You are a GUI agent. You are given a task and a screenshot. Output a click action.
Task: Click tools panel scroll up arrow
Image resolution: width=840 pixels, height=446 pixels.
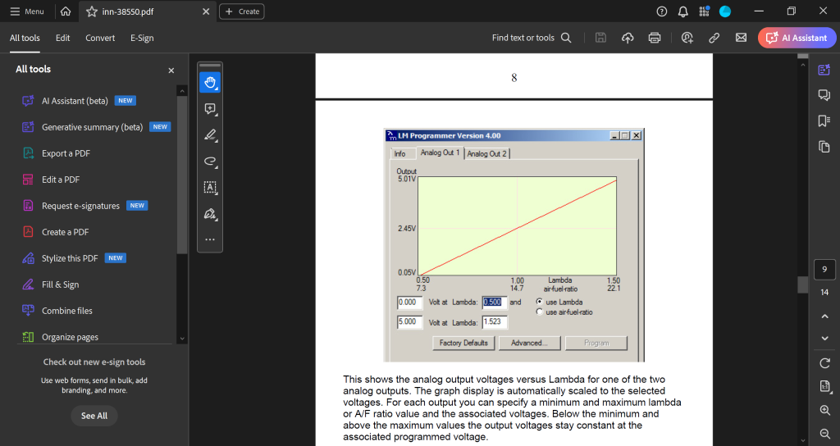tap(182, 91)
